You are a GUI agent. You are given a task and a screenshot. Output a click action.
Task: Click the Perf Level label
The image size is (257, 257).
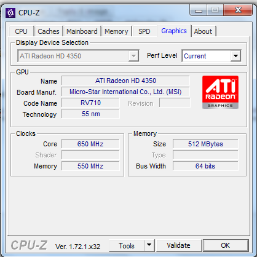point(162,55)
